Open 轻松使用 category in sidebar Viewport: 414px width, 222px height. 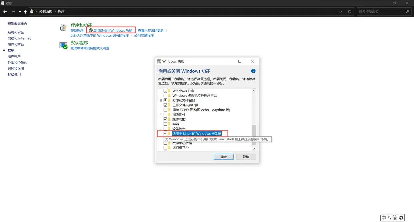coord(14,74)
